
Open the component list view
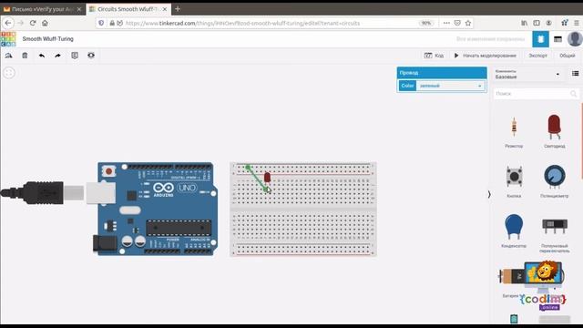[557, 39]
